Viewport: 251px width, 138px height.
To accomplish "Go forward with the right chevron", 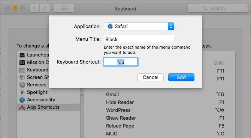I will (45, 8).
